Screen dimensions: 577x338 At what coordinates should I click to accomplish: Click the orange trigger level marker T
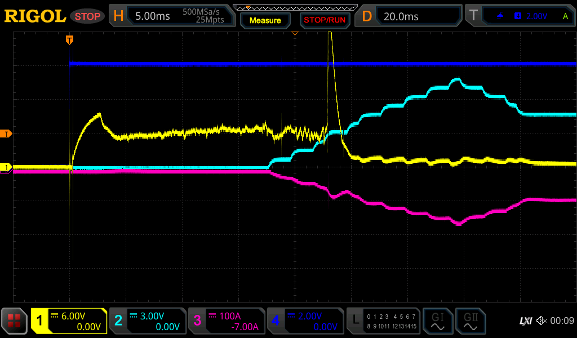click(x=6, y=134)
